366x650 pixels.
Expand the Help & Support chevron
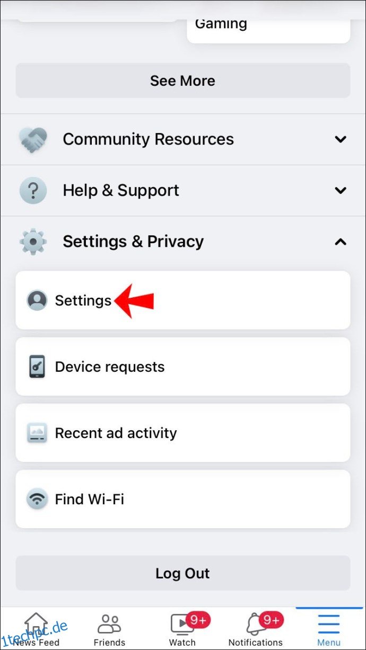pyautogui.click(x=341, y=190)
